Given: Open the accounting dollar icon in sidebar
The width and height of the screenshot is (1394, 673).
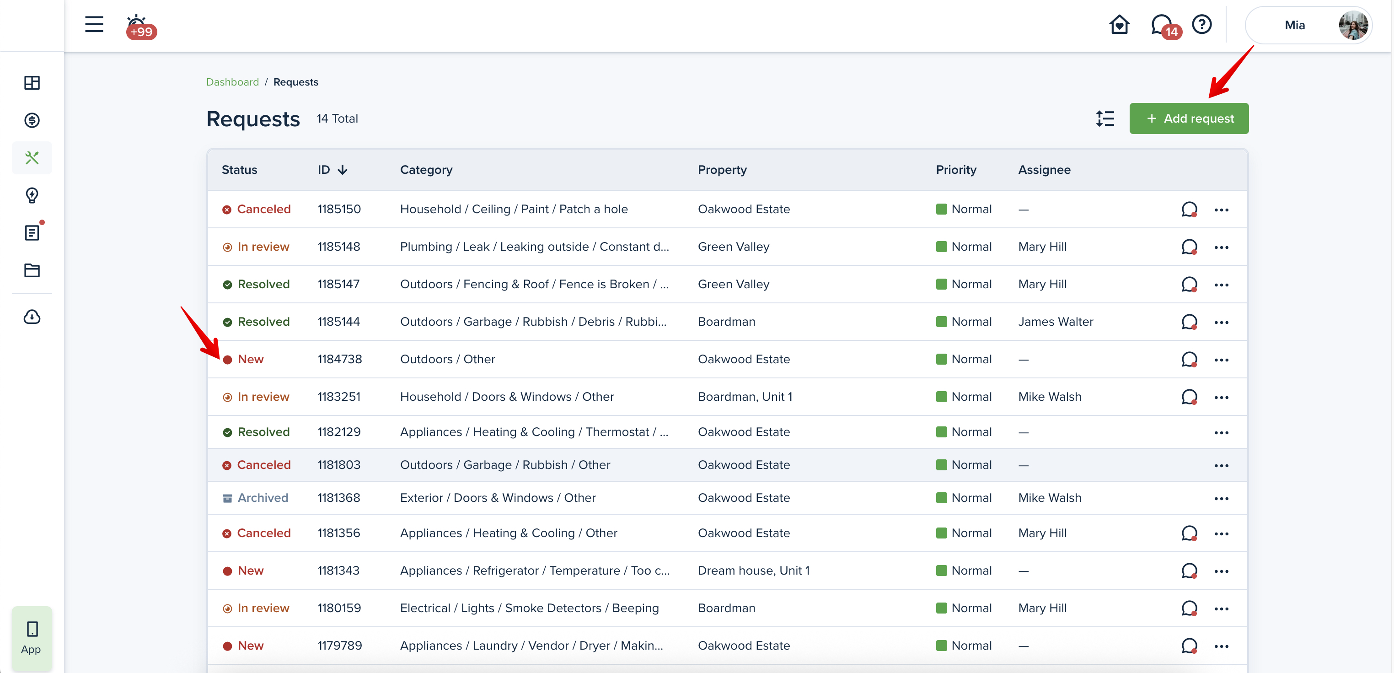Looking at the screenshot, I should [x=32, y=120].
